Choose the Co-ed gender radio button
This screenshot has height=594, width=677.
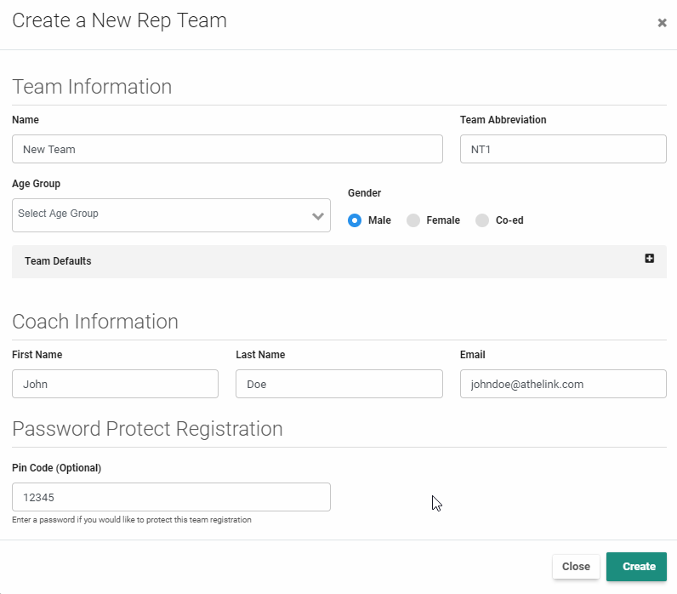point(482,220)
